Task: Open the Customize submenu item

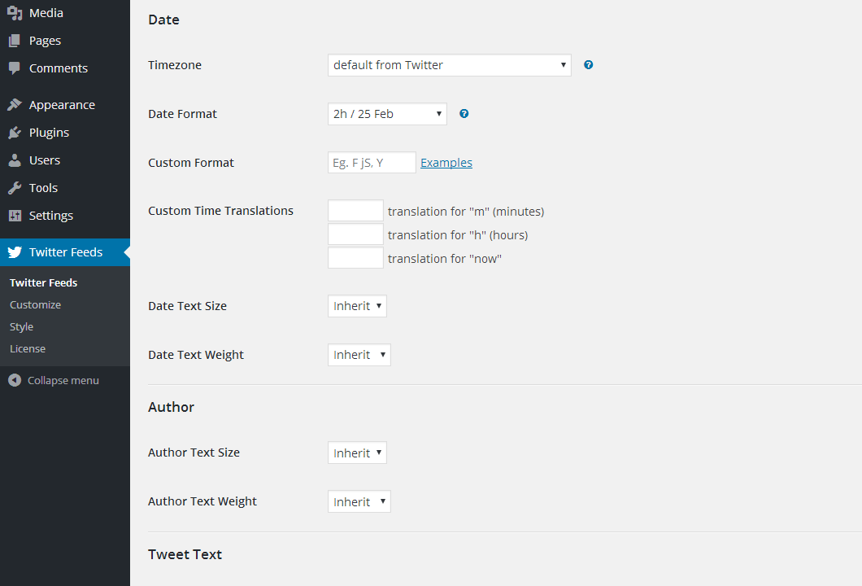Action: 36,304
